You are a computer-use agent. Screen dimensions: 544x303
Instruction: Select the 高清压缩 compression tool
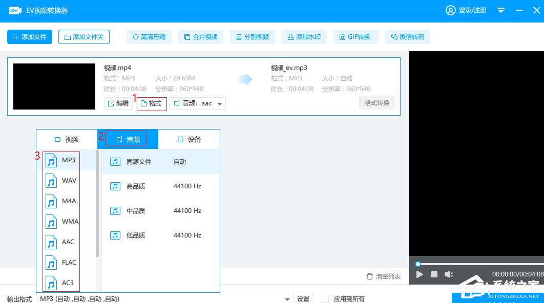tap(149, 36)
